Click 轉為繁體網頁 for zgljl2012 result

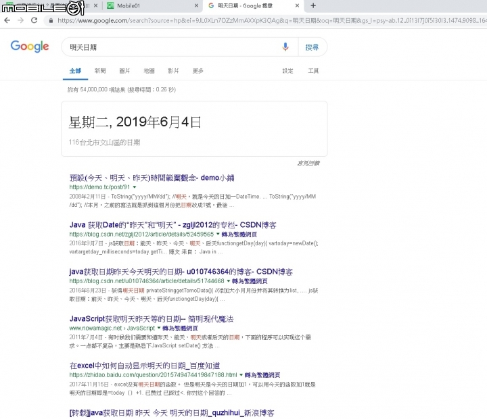point(239,235)
